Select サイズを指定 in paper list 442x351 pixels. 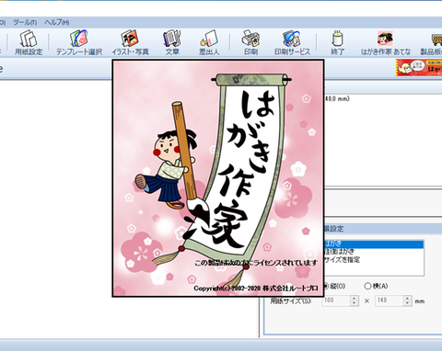point(374,260)
